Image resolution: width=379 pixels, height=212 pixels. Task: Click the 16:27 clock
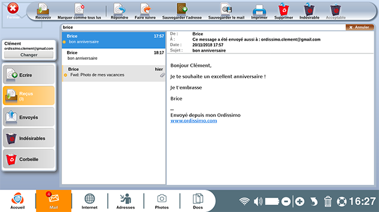362,201
